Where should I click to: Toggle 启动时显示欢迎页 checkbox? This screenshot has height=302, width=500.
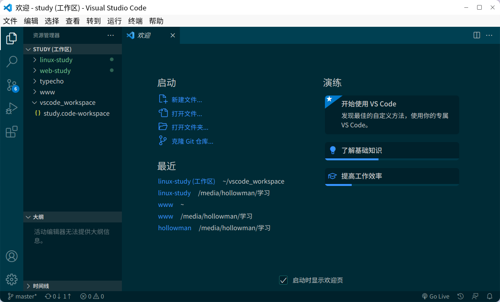coord(283,280)
